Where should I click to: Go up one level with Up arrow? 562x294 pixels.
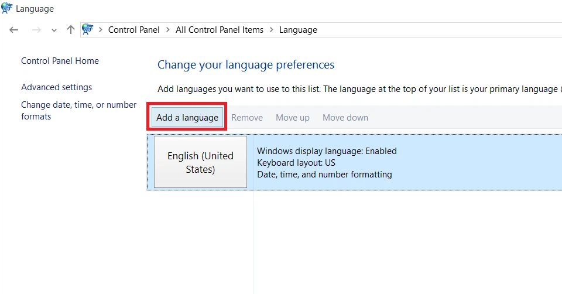click(71, 30)
